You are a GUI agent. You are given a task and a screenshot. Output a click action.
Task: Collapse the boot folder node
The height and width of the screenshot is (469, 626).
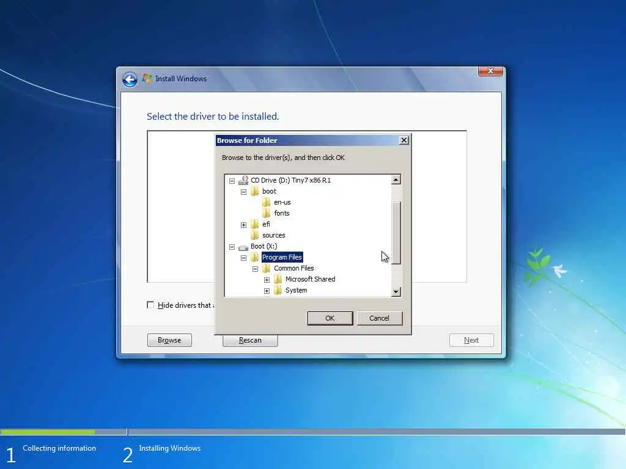pos(243,192)
